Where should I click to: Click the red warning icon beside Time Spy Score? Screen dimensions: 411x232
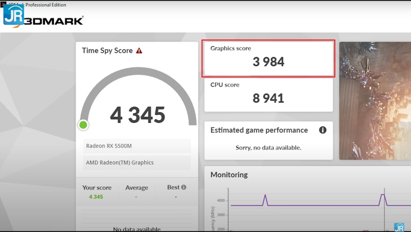click(x=139, y=51)
